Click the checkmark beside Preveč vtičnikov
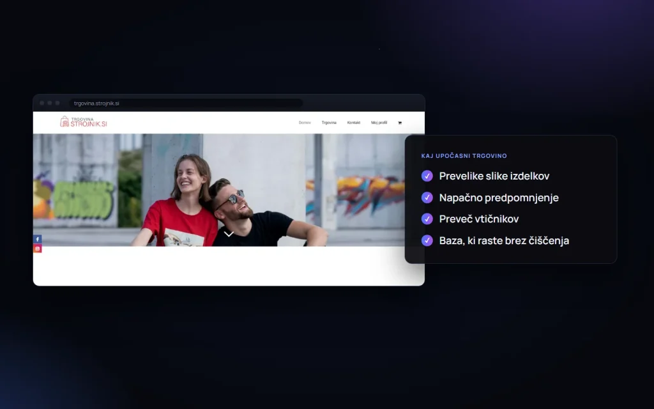Viewport: 654px width, 409px height. tap(427, 219)
